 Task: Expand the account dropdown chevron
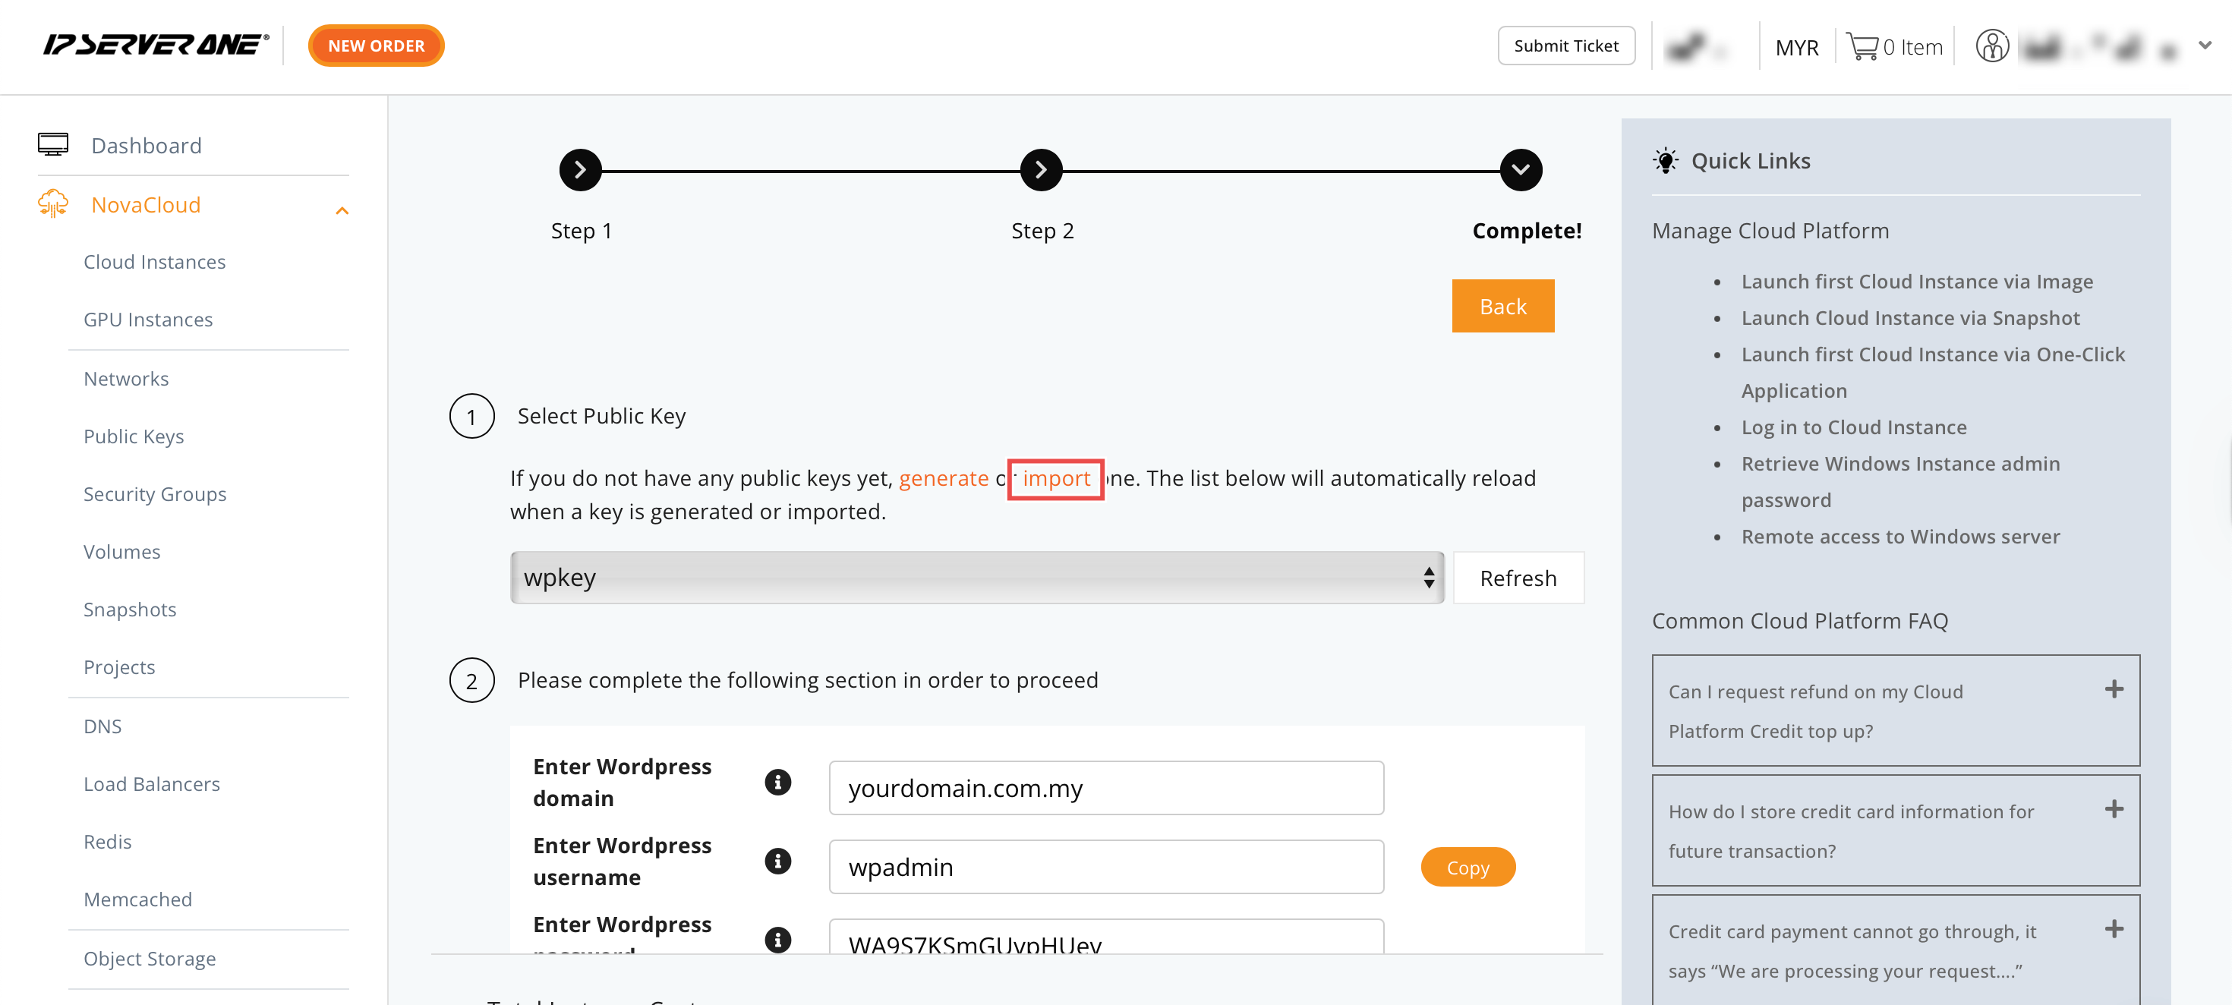[2205, 45]
